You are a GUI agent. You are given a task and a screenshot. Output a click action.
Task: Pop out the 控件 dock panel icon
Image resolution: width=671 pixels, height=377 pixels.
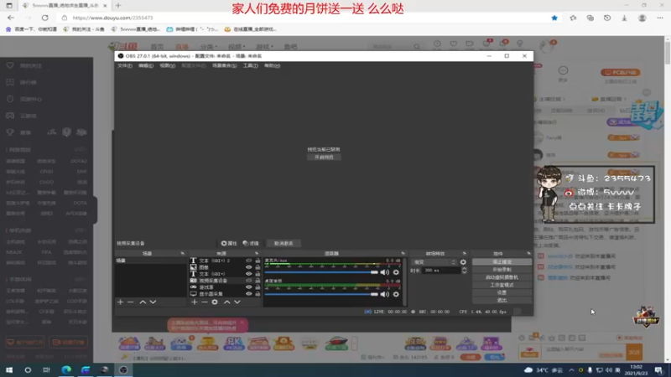[x=528, y=254]
